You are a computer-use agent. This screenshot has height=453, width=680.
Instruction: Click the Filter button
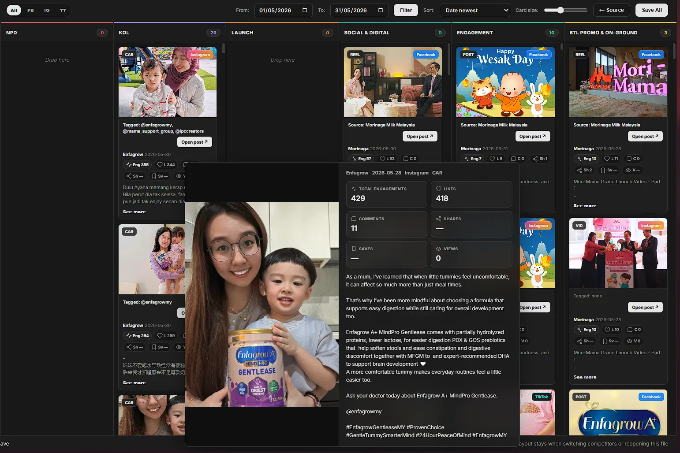(x=406, y=10)
